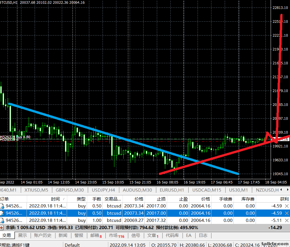Sort orders by 订单 column header

(13, 199)
